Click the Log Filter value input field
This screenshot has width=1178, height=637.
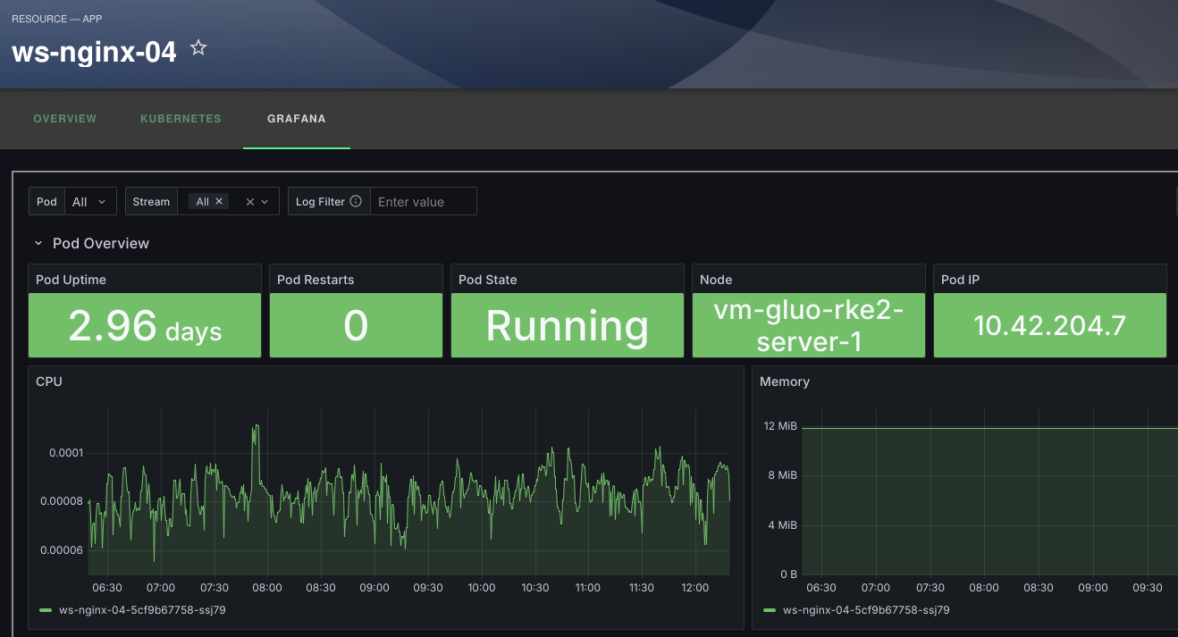tap(424, 201)
